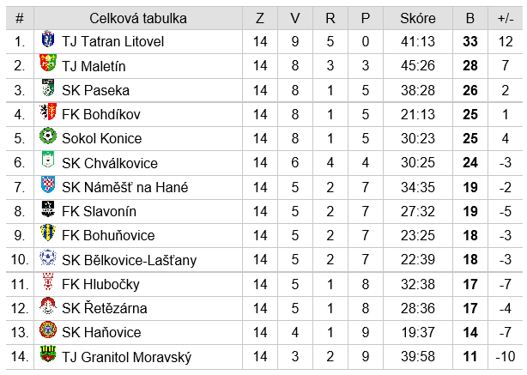
Task: Open the SK Řetězárna team link
Action: (105, 308)
